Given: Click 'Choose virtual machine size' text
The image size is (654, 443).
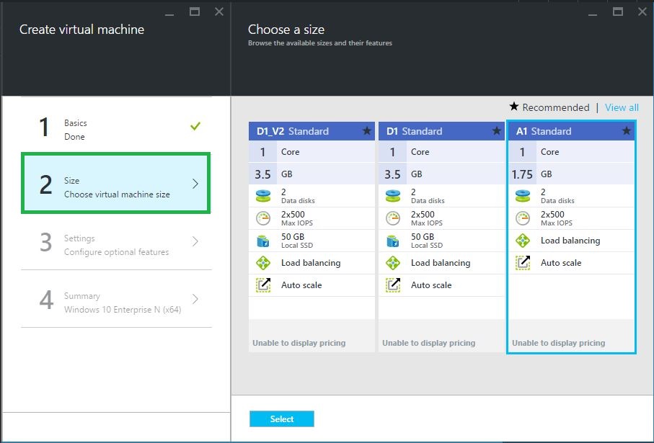Looking at the screenshot, I should 117,194.
